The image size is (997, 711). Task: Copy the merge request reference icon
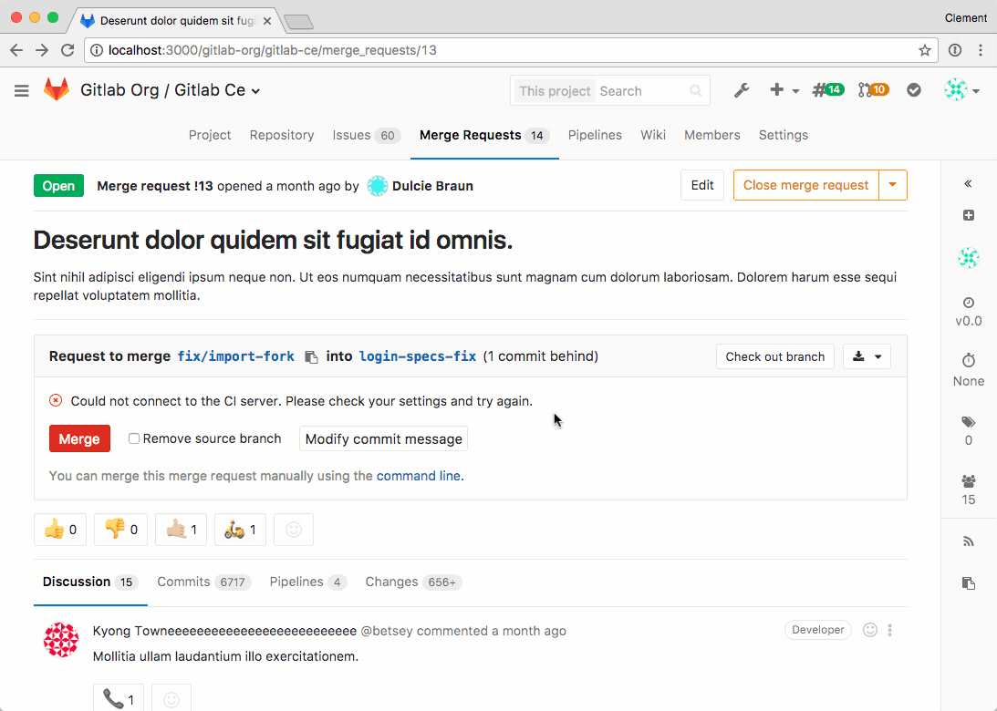968,582
